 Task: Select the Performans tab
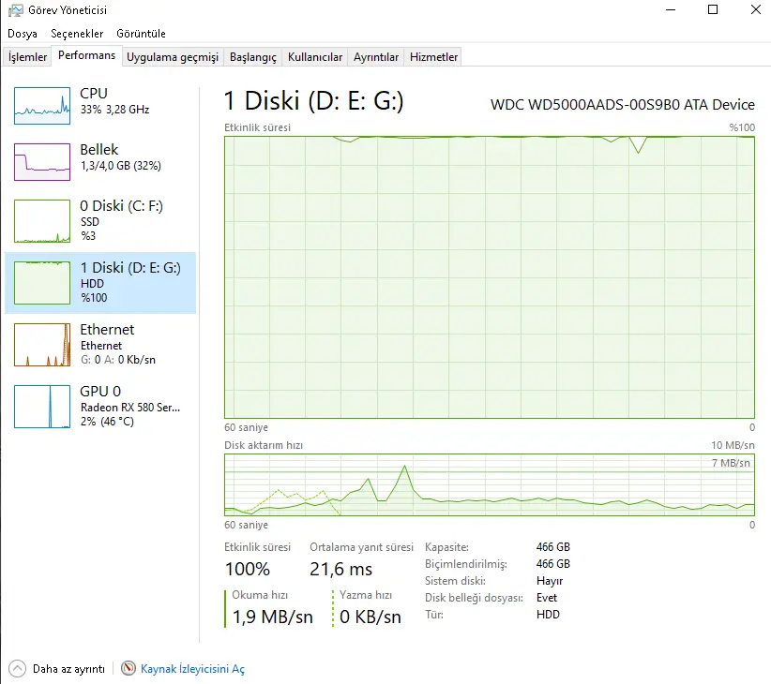pos(86,55)
